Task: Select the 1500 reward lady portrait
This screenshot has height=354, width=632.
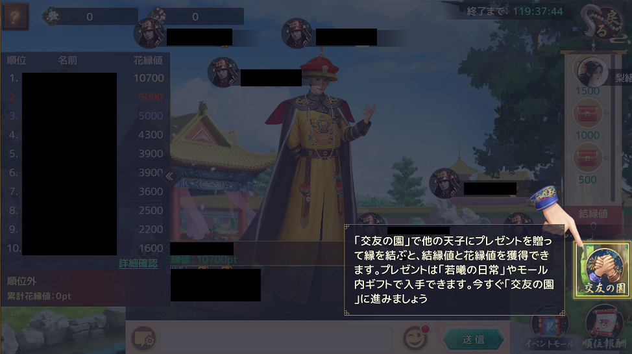Action: tap(591, 71)
